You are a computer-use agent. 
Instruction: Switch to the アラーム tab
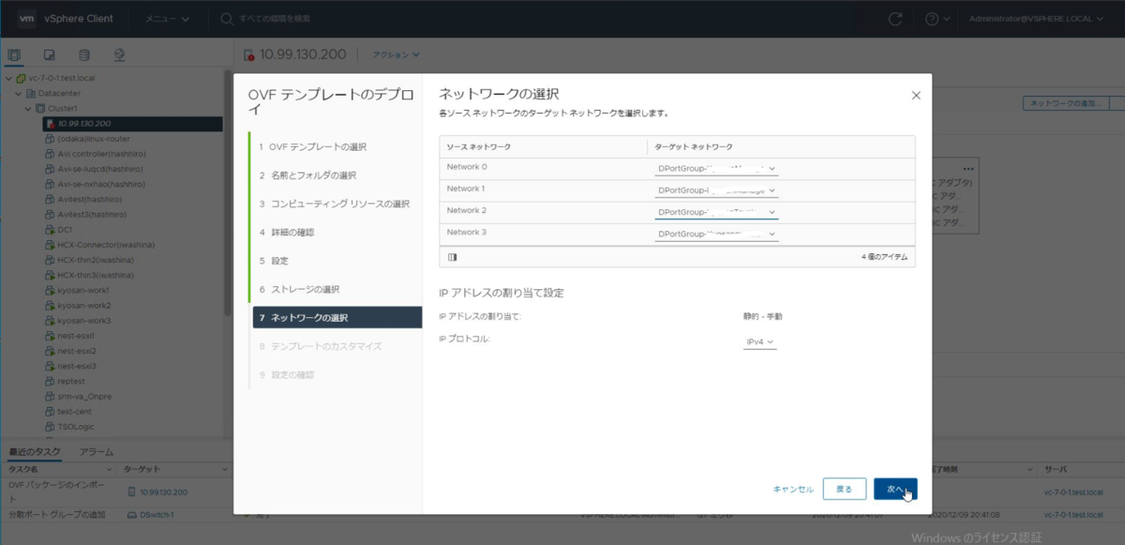click(97, 452)
